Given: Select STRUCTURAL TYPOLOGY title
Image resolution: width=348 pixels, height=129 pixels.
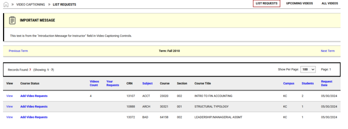Looking at the screenshot, I should [212, 107].
